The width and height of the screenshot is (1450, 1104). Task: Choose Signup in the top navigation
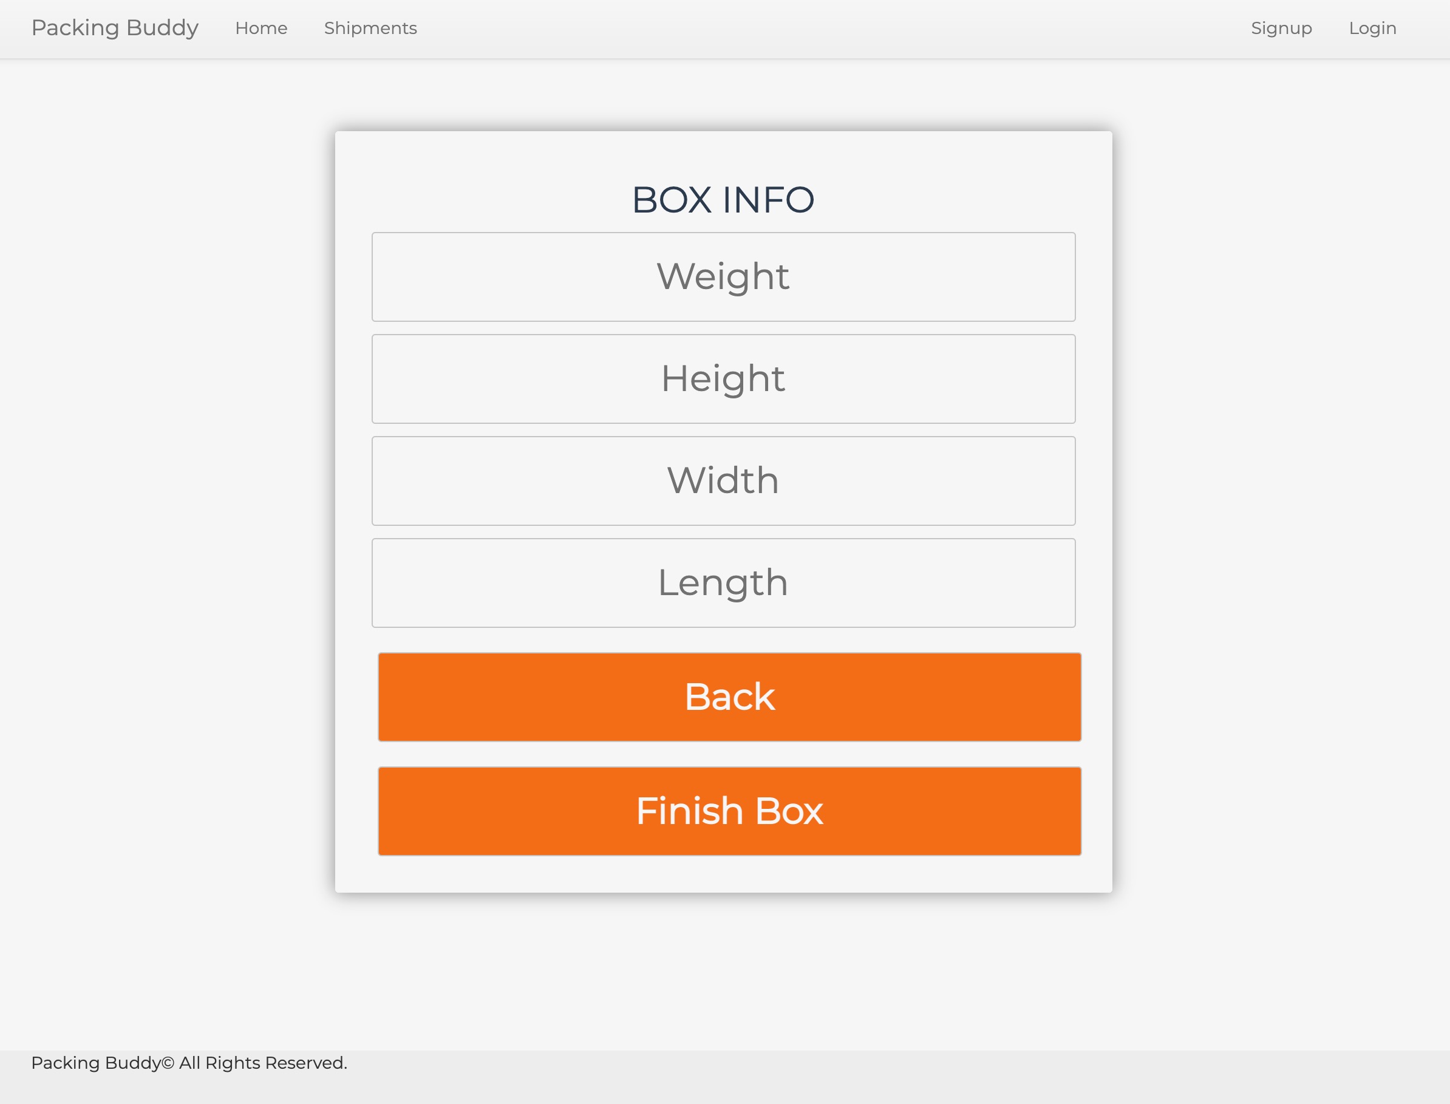point(1281,29)
